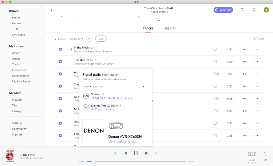273x166 pixels.
Task: Play the track lasting 3:52
Action: (x=61, y=123)
